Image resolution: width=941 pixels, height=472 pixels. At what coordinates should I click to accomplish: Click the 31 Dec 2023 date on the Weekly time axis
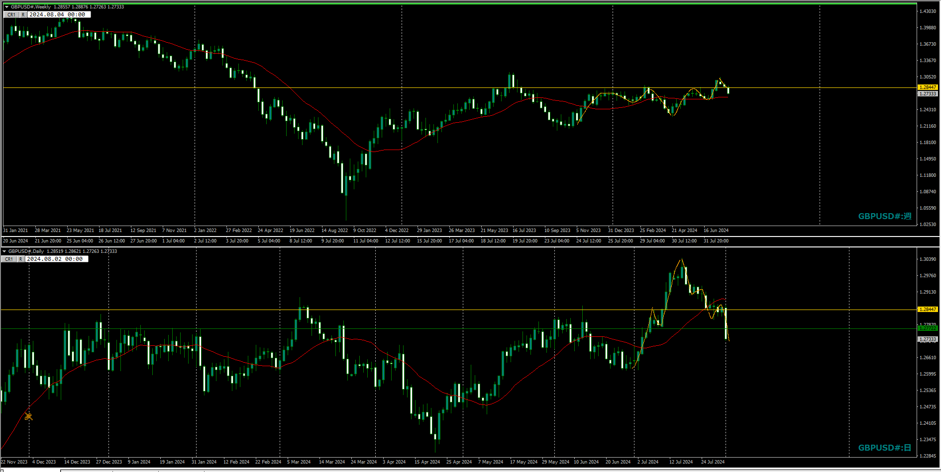tap(621, 231)
